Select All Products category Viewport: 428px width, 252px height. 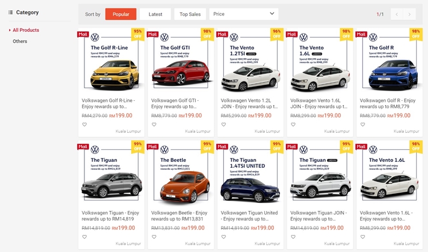tap(26, 30)
